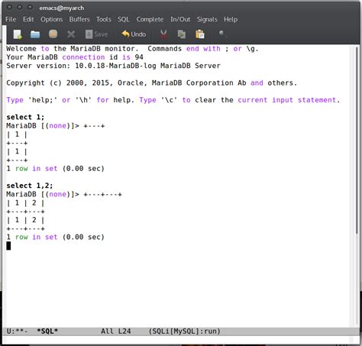Open the Options menu
Image resolution: width=362 pixels, height=346 pixels.
52,19
